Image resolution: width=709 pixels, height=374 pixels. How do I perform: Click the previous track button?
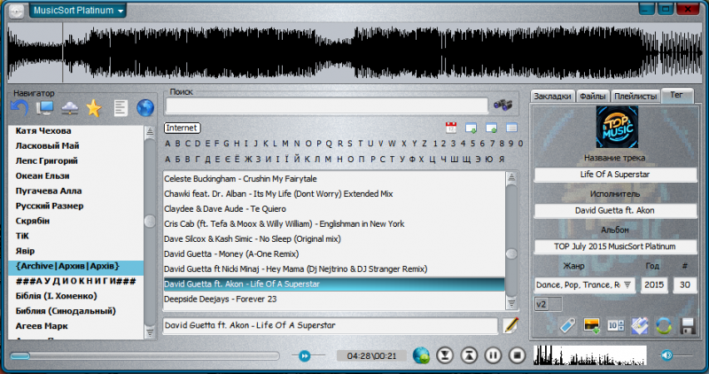click(x=469, y=355)
